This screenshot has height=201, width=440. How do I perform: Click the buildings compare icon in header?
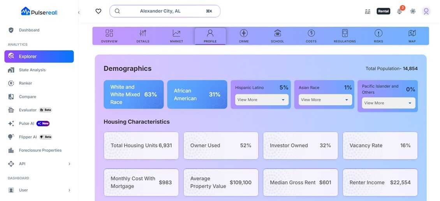point(368,12)
